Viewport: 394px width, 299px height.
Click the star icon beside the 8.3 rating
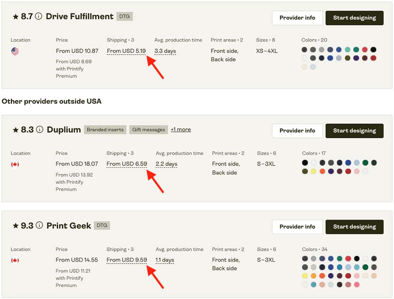pyautogui.click(x=16, y=130)
